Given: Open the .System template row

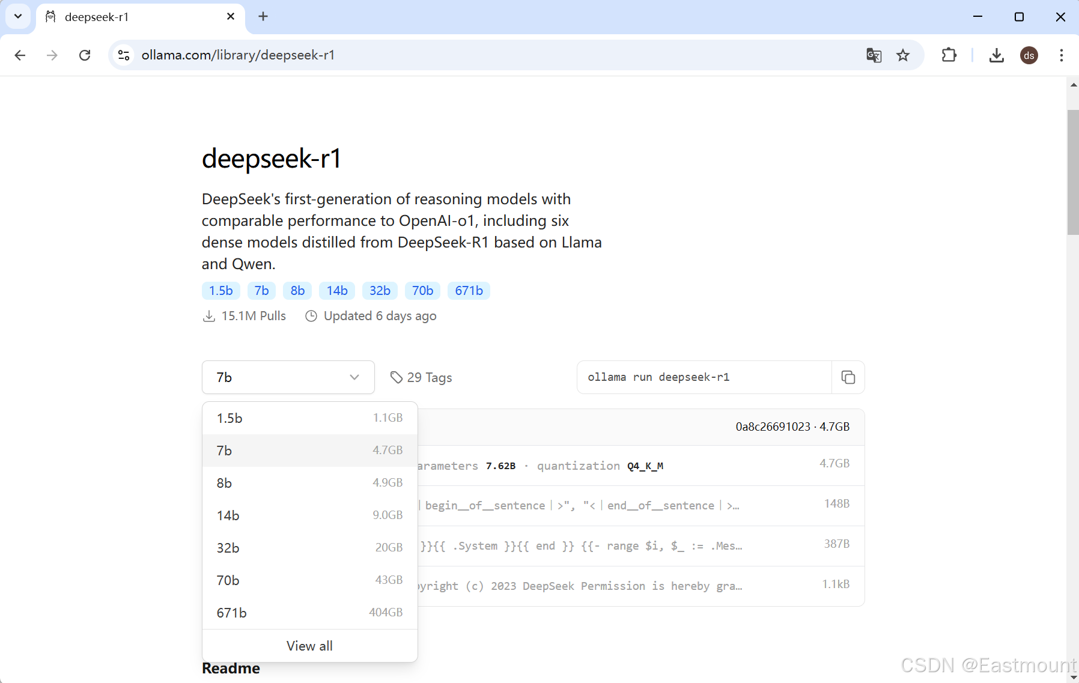Looking at the screenshot, I should point(641,546).
